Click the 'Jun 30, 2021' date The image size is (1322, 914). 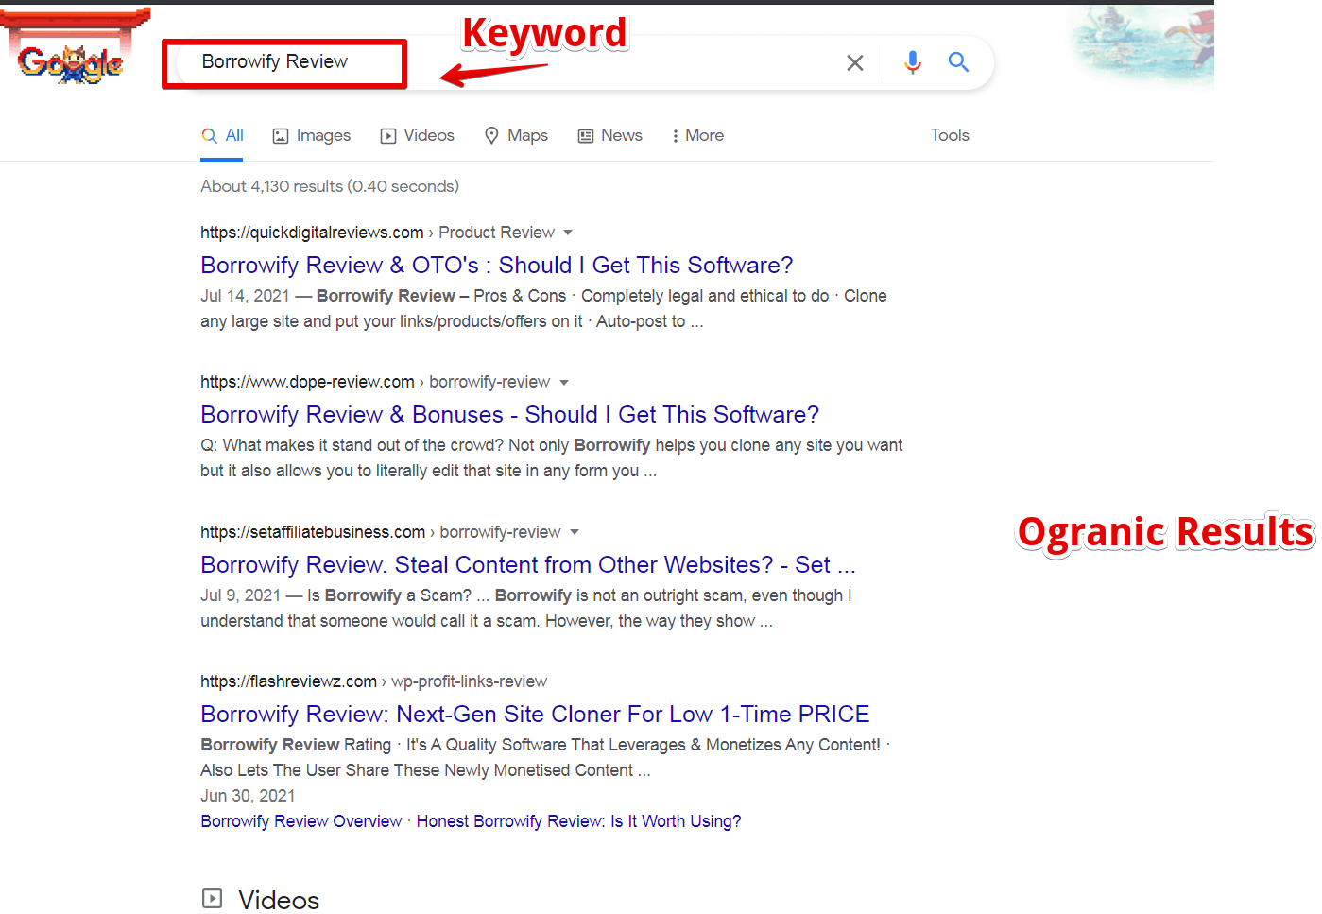(x=248, y=796)
